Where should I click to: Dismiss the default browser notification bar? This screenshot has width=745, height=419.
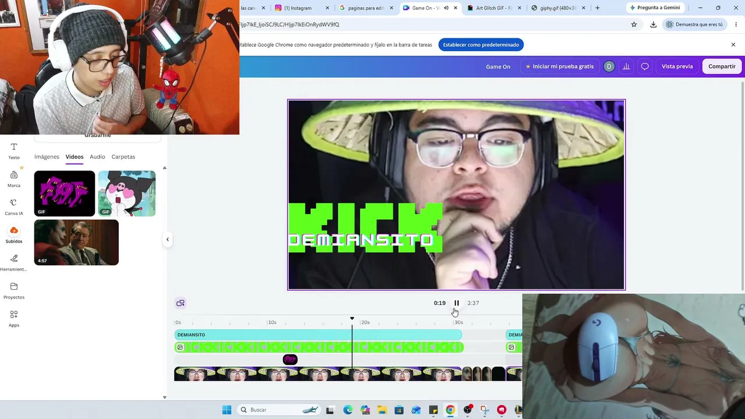click(733, 45)
